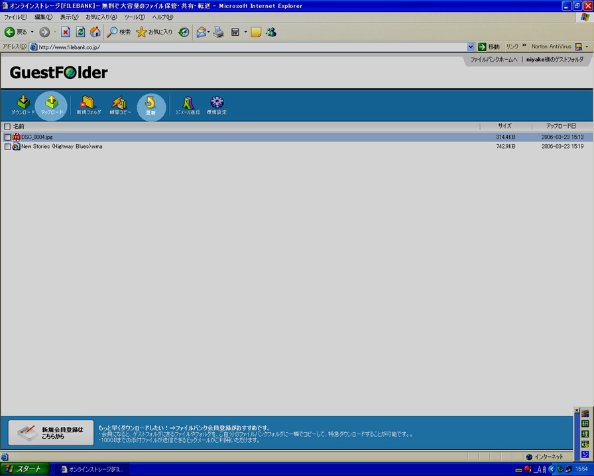594x476 pixels.
Task: Click the safely remove hardware tray icon
Action: tap(560, 469)
